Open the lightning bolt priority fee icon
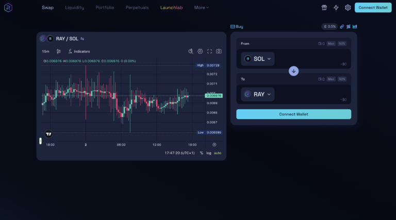The height and width of the screenshot is (220, 396). pyautogui.click(x=336, y=8)
